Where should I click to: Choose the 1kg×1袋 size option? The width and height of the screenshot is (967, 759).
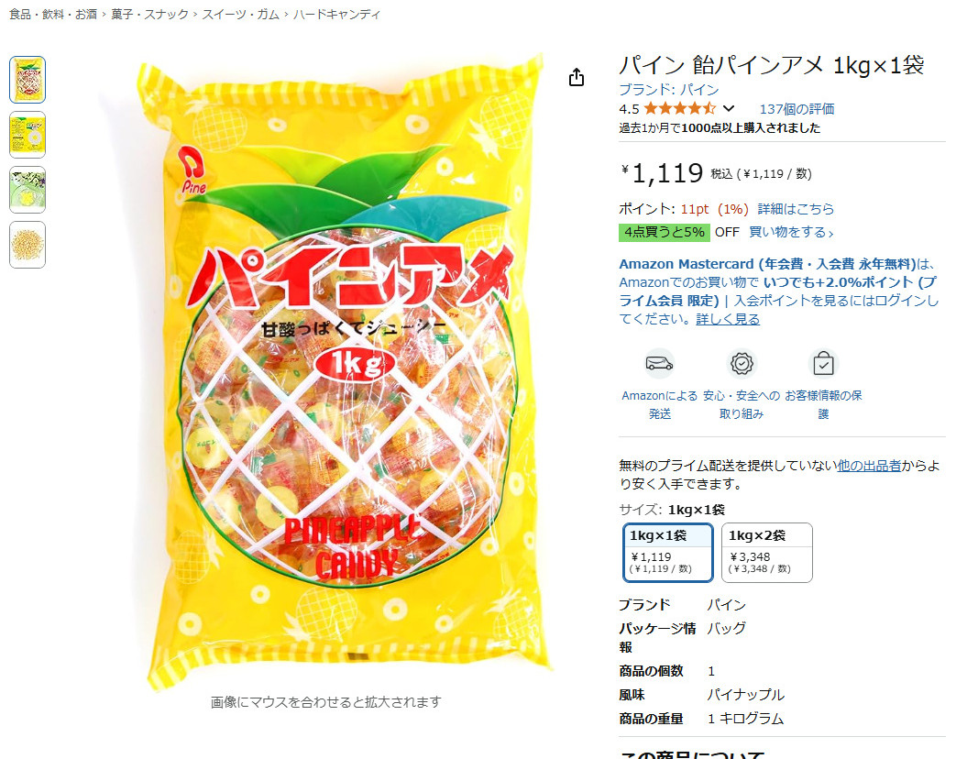point(668,553)
